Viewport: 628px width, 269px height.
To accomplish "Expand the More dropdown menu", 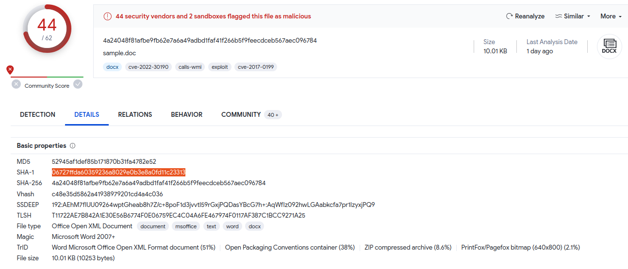I will [x=611, y=16].
